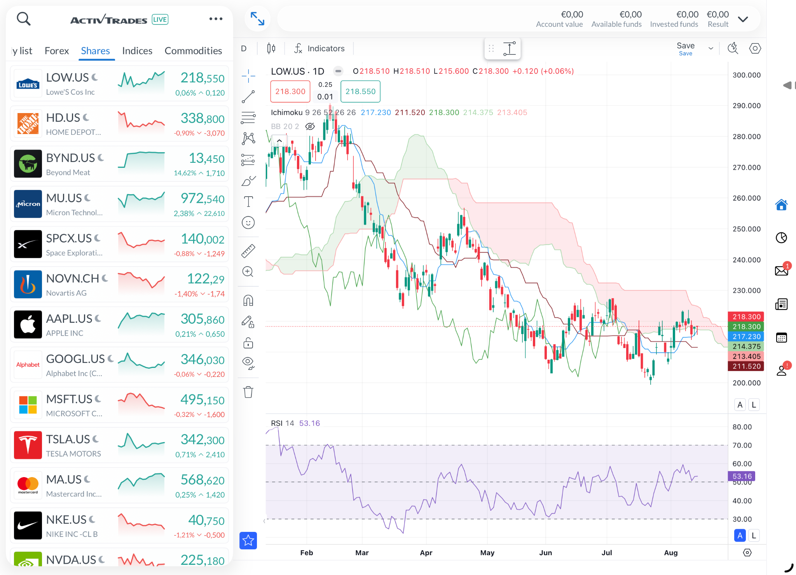Select the HD.US Home Depot row
Viewport: 796px width, 575px height.
(x=119, y=124)
